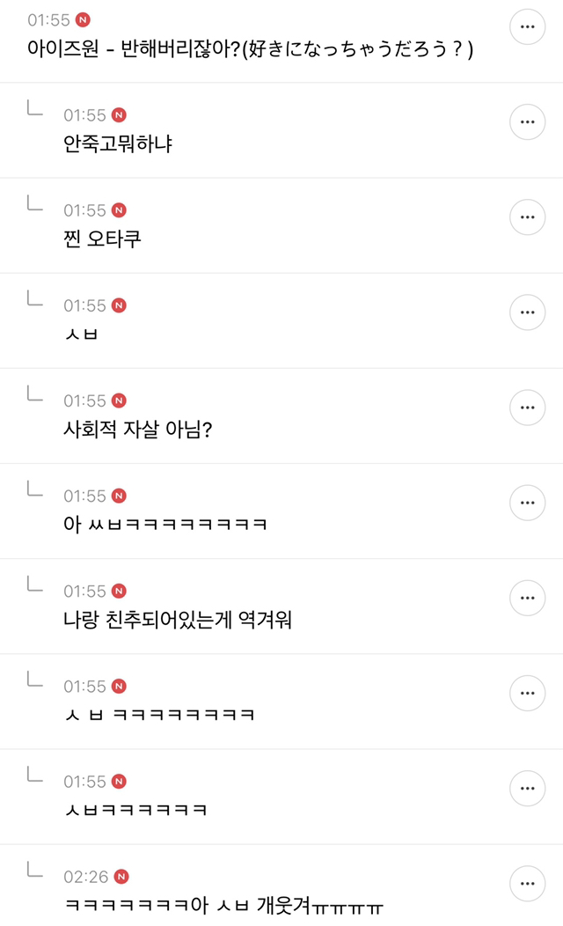
Task: Click the 01:55 timestamp on the top comment
Action: pos(49,20)
